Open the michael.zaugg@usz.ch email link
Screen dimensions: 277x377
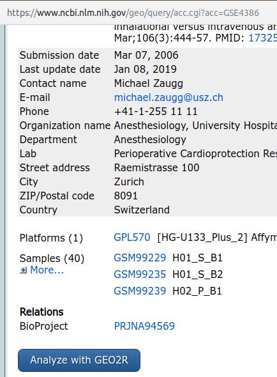point(168,97)
